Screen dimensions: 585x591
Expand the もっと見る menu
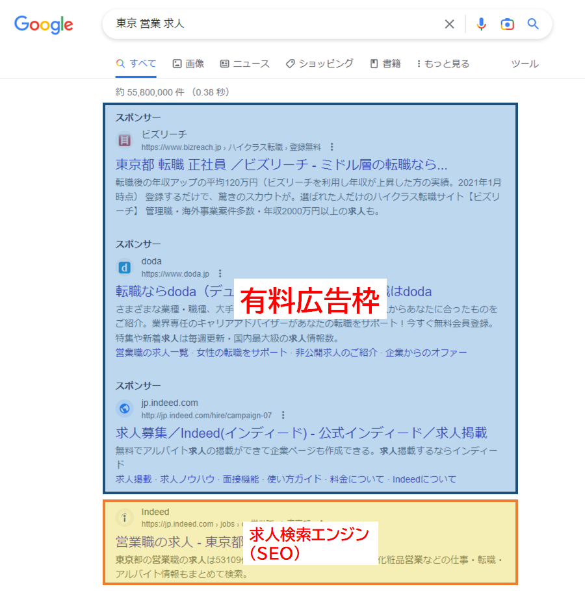443,64
